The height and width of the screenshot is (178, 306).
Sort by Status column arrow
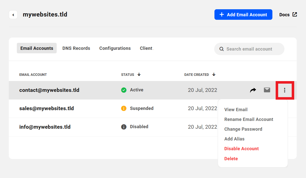click(139, 74)
